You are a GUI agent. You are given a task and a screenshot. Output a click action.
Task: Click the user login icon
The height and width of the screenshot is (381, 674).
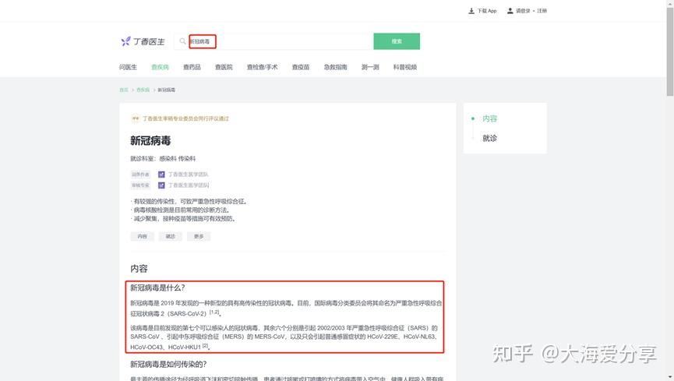pyautogui.click(x=510, y=11)
